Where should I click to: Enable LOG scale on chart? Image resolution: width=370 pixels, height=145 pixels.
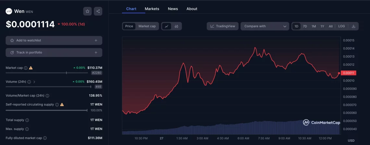point(341,26)
